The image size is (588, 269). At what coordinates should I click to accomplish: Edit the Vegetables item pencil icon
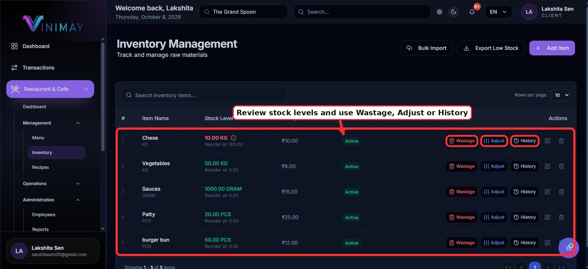tap(547, 166)
